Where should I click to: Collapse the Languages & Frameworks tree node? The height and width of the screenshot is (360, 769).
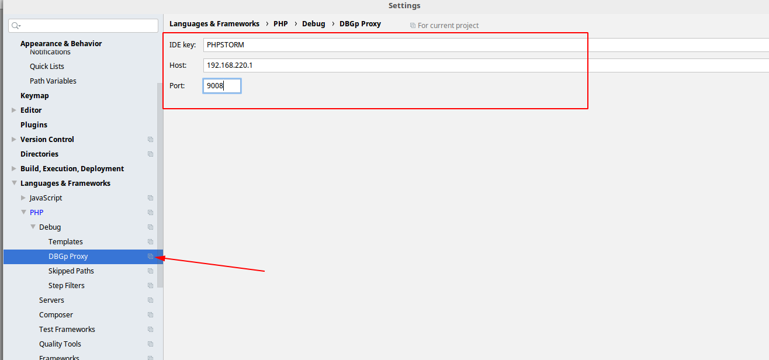[x=13, y=183]
